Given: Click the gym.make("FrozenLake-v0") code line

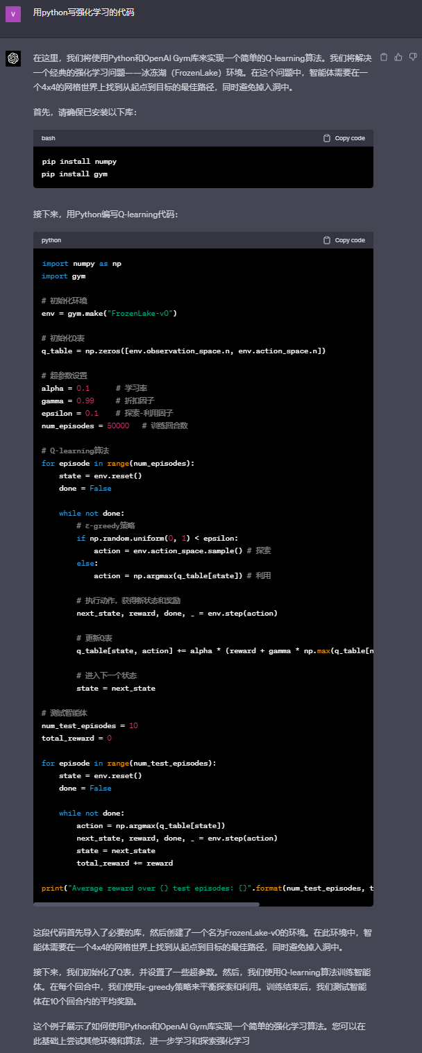Looking at the screenshot, I should pos(110,314).
